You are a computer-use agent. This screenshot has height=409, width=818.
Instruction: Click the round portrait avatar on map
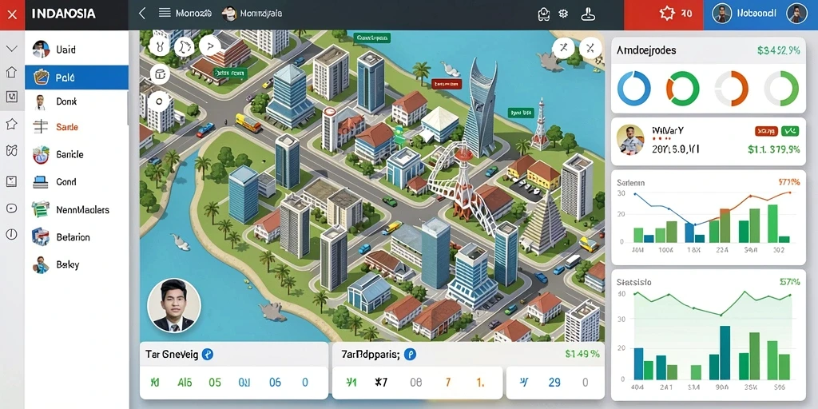173,306
